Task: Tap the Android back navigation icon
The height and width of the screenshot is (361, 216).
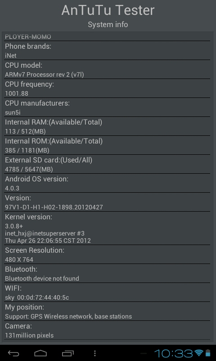Action: tap(13, 353)
